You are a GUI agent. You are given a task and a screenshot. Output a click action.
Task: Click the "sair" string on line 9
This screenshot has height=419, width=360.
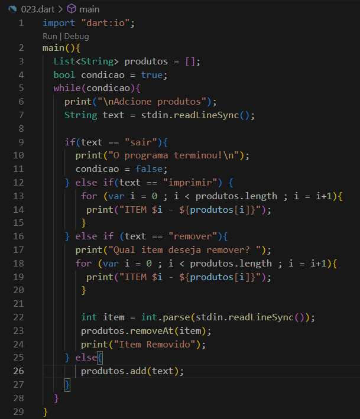pos(141,142)
